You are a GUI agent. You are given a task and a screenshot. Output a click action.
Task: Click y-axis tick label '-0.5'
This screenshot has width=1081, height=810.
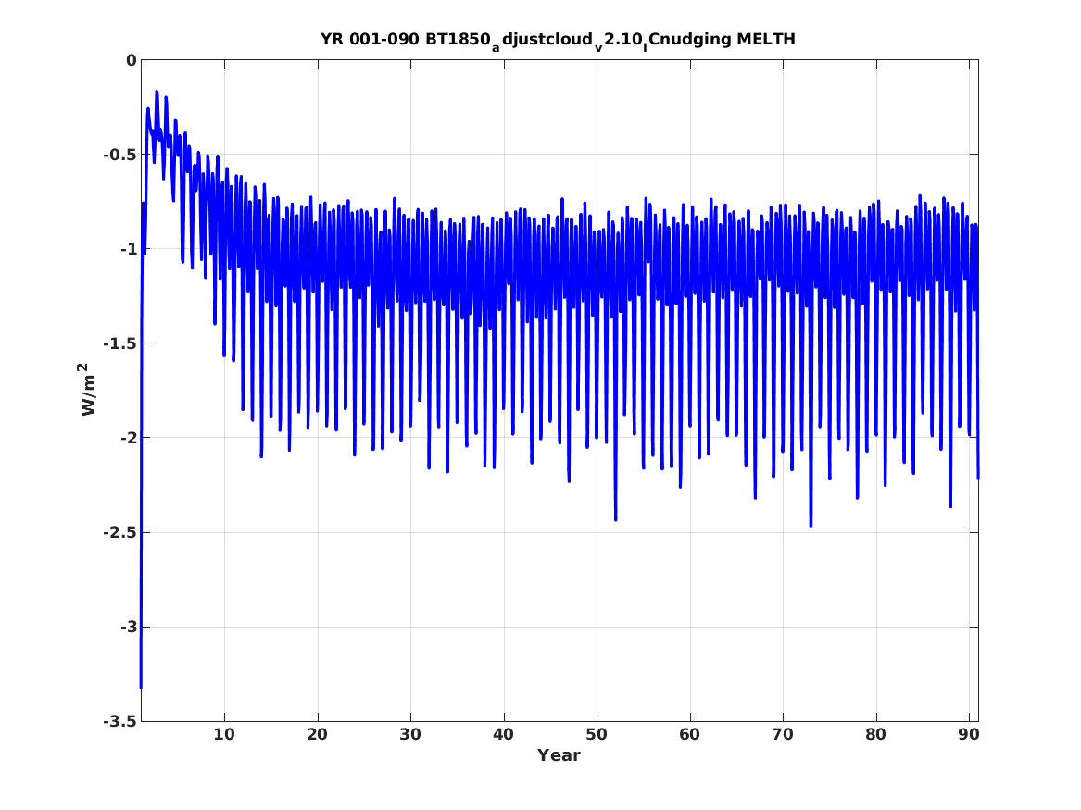tap(120, 155)
